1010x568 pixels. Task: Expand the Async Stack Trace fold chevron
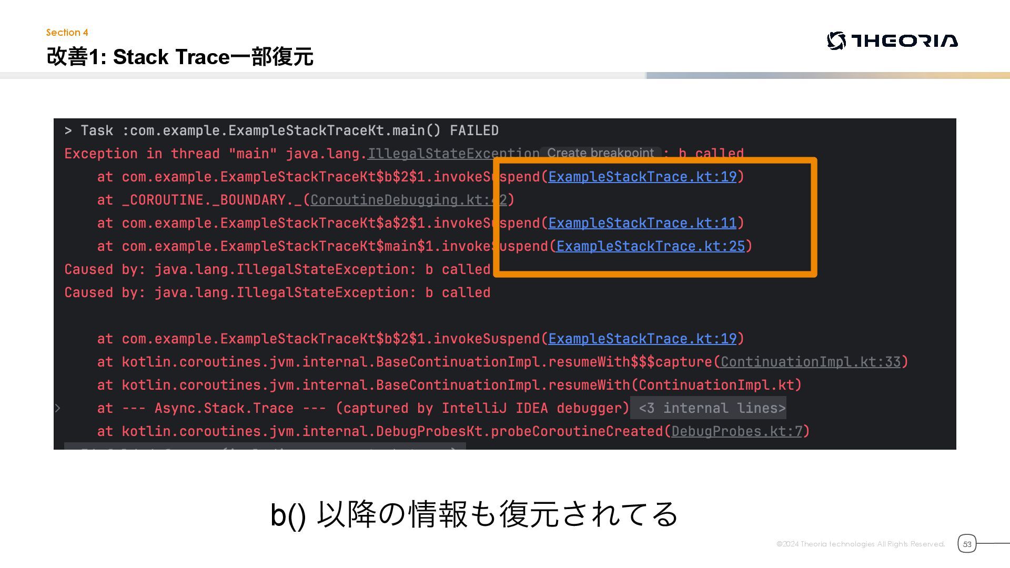point(58,408)
